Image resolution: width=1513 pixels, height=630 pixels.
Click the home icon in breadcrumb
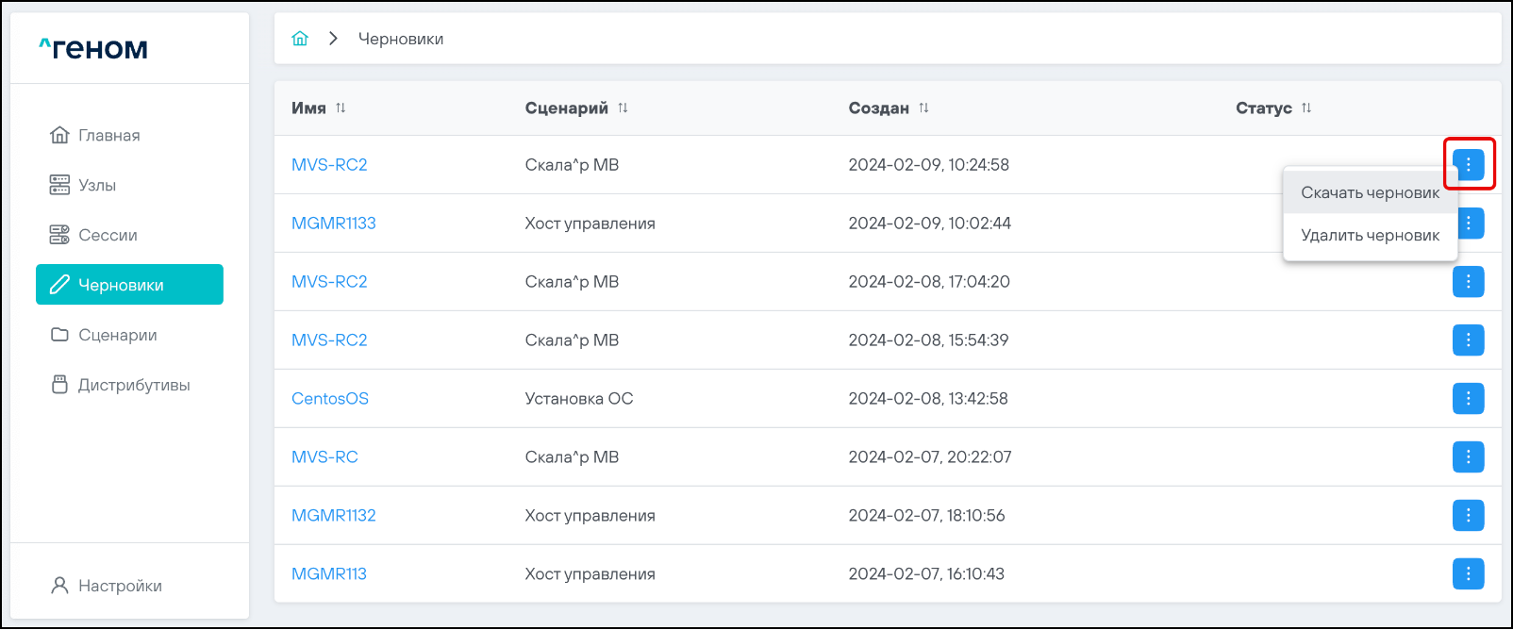[x=300, y=39]
